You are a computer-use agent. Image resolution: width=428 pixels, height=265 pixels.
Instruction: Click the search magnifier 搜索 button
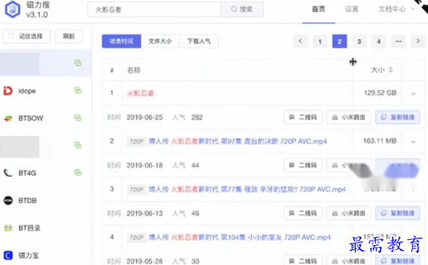point(241,9)
